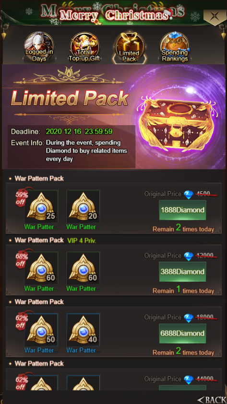Screen dimensions: 227x404
Task: Open the Spending Rankings icon
Action: pos(175,47)
